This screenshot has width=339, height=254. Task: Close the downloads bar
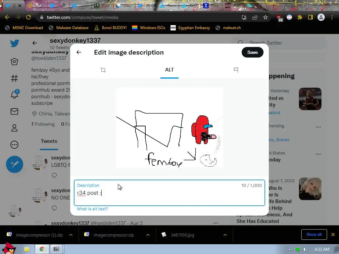click(333, 234)
